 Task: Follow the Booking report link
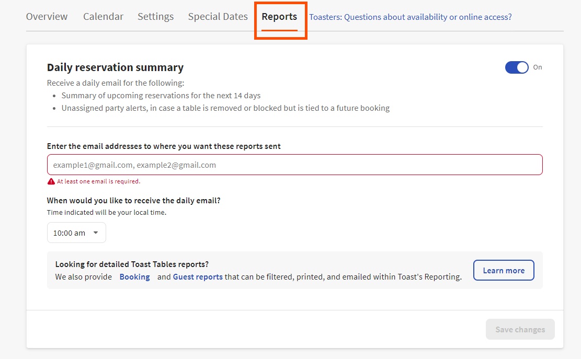coord(134,277)
